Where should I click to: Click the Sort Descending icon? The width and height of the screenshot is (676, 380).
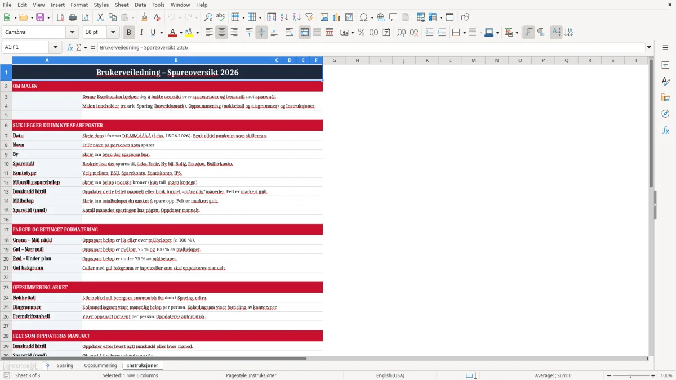[296, 17]
